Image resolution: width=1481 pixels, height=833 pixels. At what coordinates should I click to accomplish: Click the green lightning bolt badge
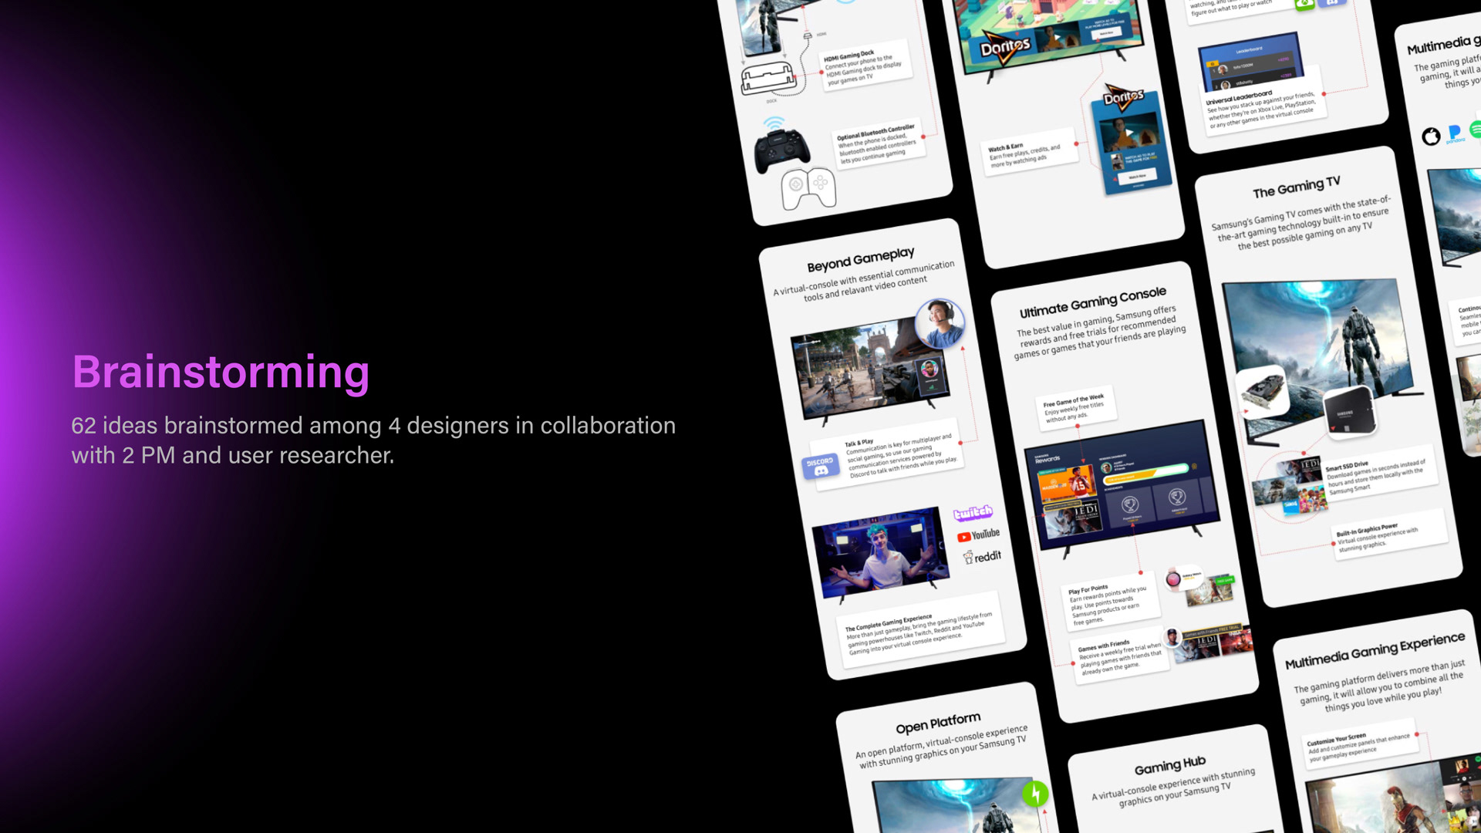[x=1035, y=793]
